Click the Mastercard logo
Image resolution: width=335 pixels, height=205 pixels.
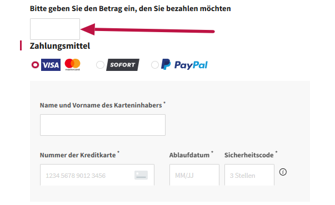[72, 65]
